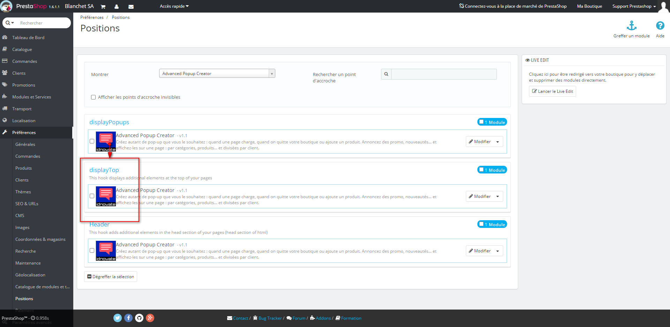This screenshot has width=670, height=327.
Task: Check the module checkbox in Header row
Action: click(92, 251)
